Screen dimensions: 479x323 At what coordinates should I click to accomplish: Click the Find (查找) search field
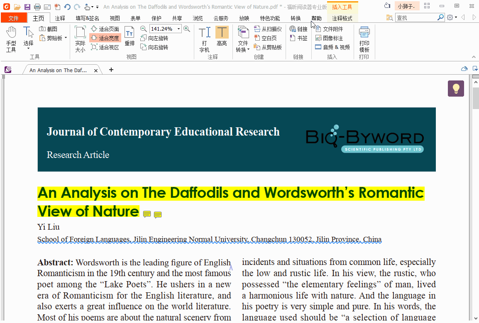coord(415,17)
